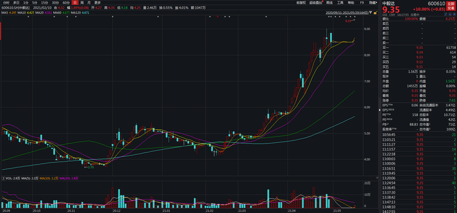Click the 中毅达 stock name header
The height and width of the screenshot is (213, 457).
point(388,3)
